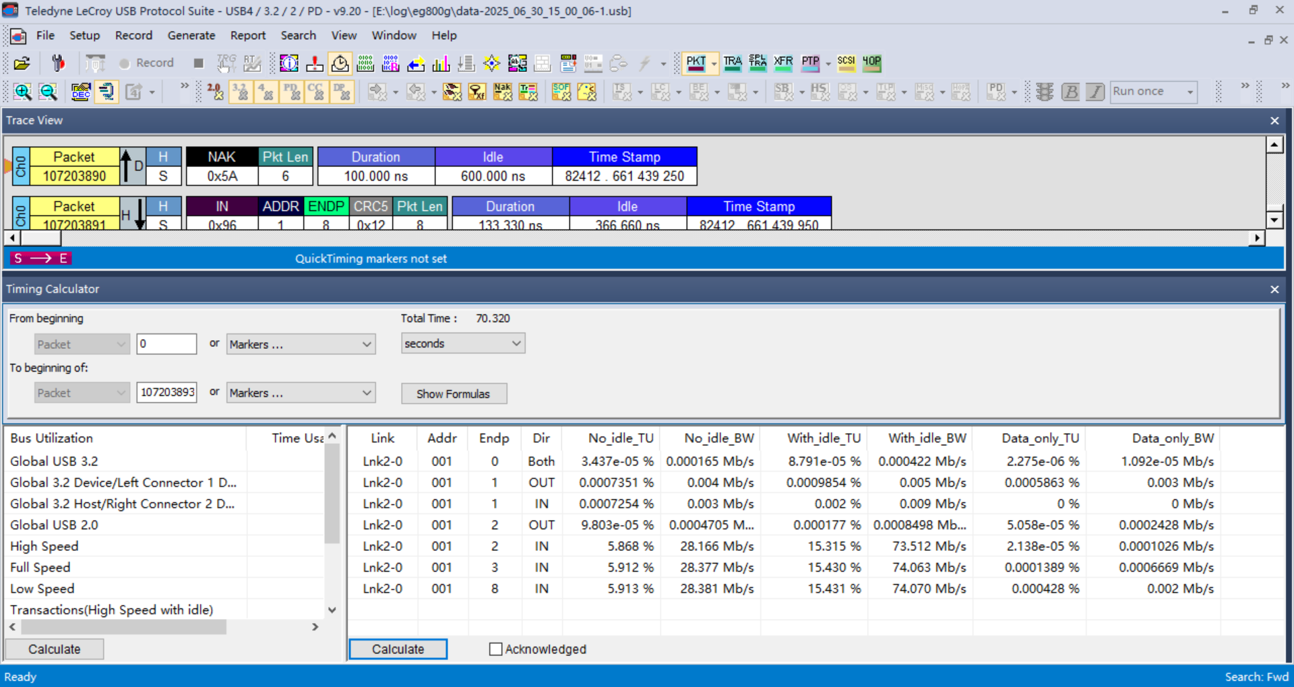Toggle hide PD traffic filter
Image resolution: width=1294 pixels, height=687 pixels.
pyautogui.click(x=292, y=92)
